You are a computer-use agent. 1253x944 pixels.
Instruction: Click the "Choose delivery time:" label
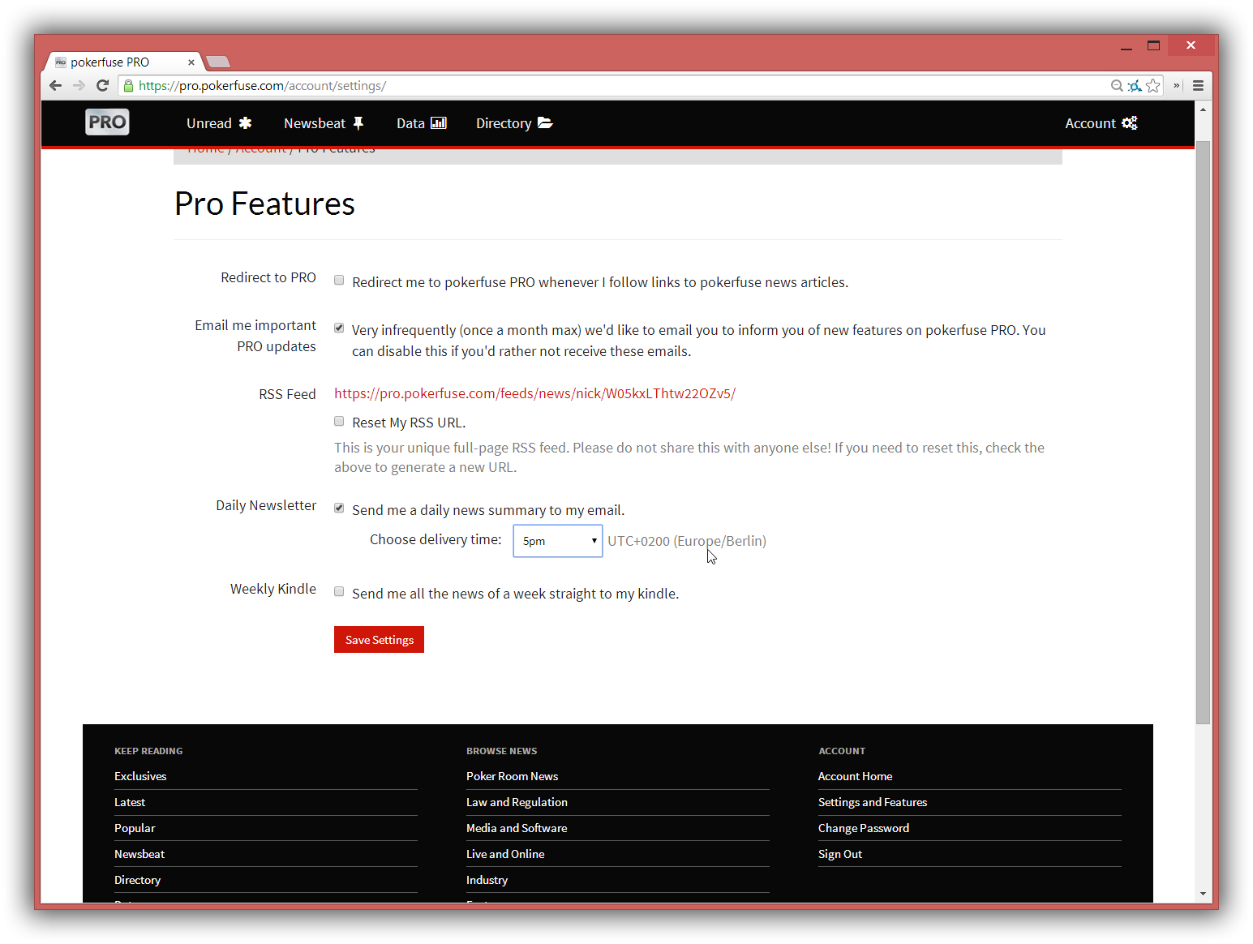pos(436,539)
